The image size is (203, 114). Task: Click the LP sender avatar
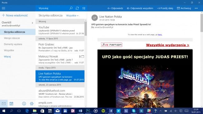click(x=95, y=18)
